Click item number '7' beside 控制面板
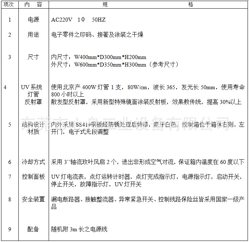 (x=10, y=177)
